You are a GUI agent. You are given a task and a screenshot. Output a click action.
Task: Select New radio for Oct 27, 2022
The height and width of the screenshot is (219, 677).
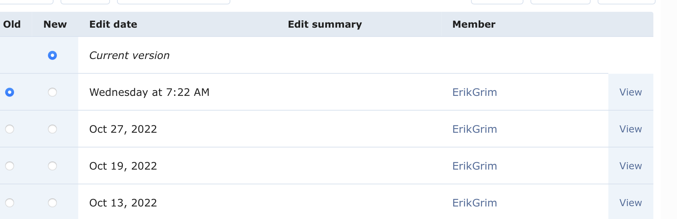click(x=52, y=129)
